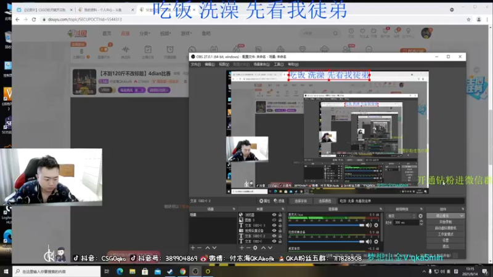Lock the 浏览器 source

(x=280, y=215)
